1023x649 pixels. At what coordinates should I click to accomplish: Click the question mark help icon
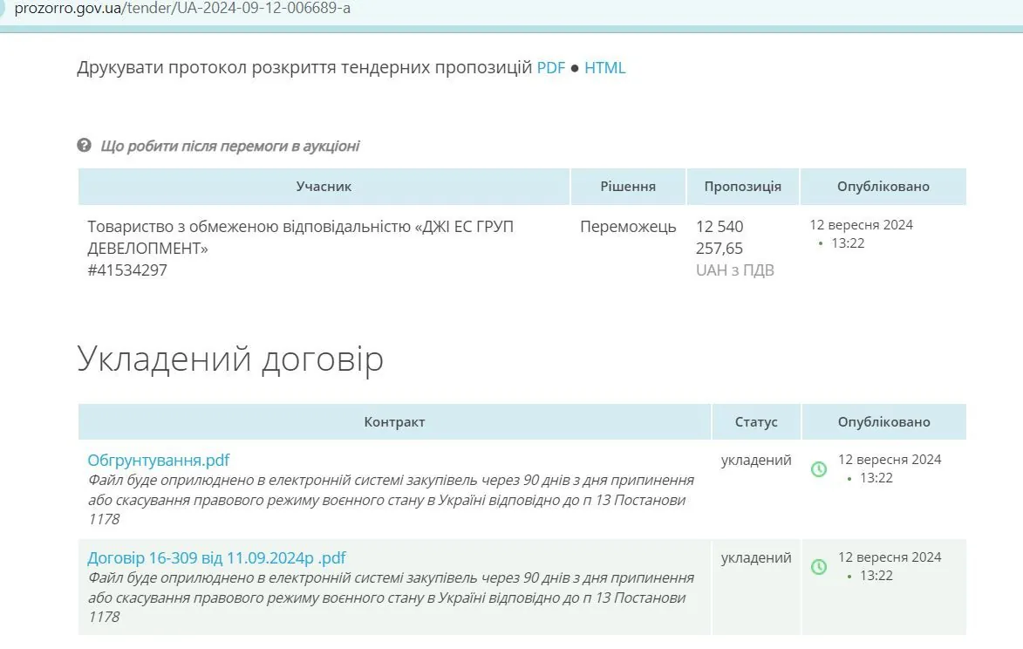point(85,145)
